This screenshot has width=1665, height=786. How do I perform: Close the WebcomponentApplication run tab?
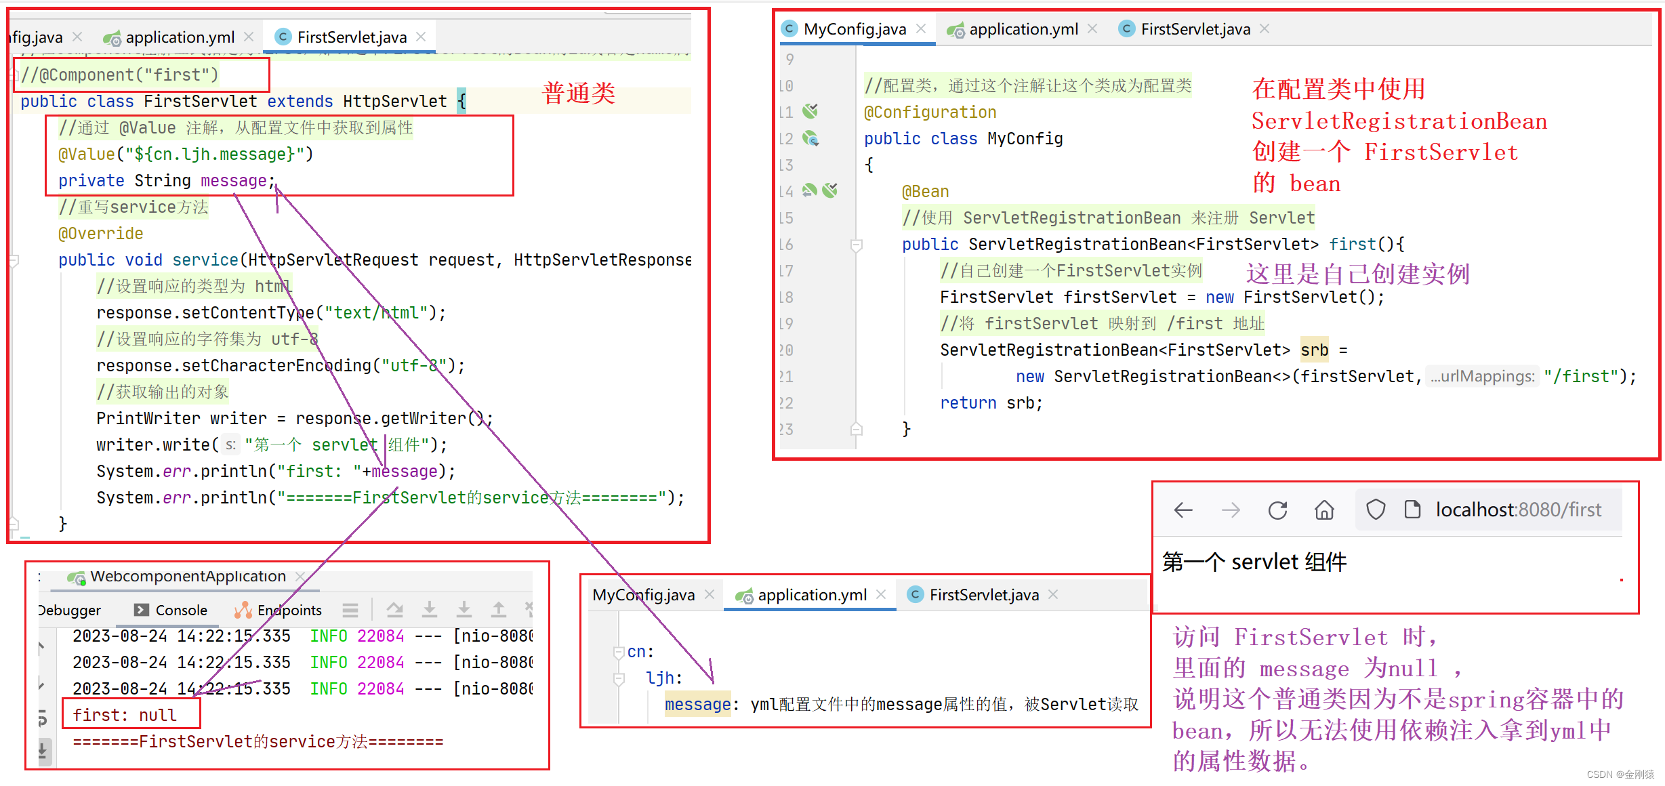(300, 577)
